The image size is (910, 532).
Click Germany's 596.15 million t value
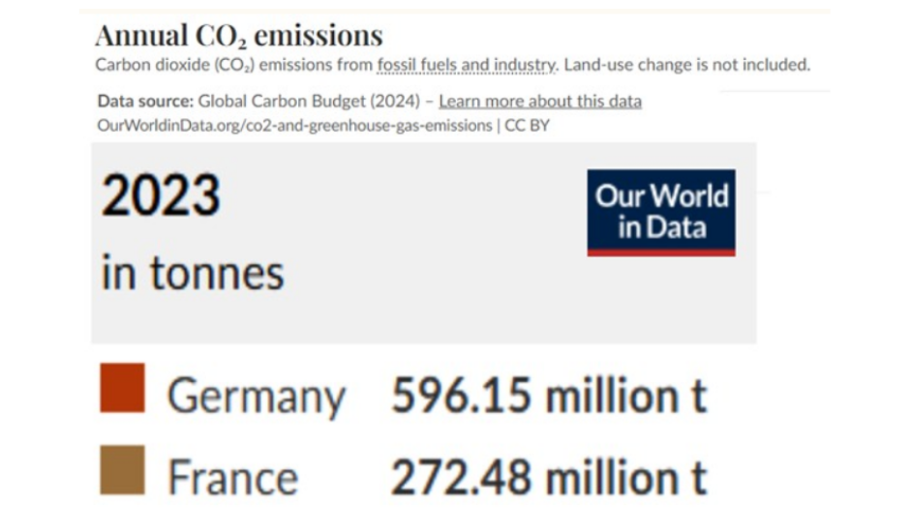coord(549,397)
